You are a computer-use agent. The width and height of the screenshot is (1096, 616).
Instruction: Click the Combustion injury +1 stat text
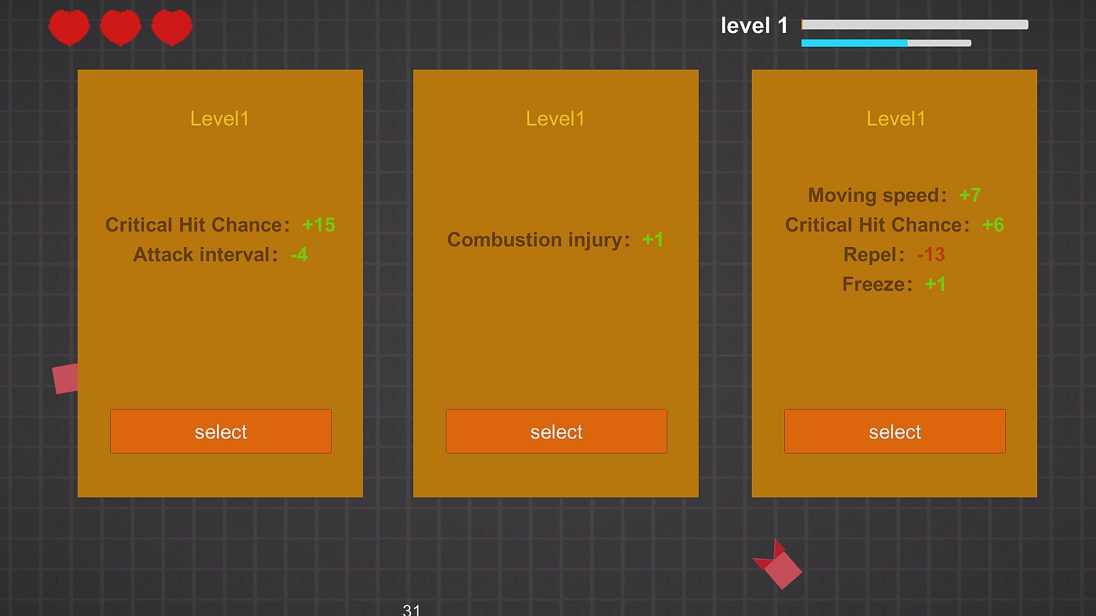click(555, 240)
